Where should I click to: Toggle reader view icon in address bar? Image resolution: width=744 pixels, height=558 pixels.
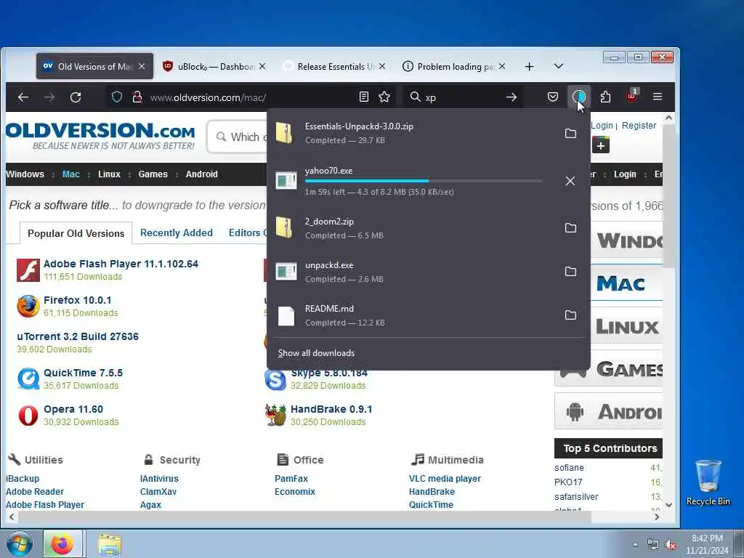point(364,97)
